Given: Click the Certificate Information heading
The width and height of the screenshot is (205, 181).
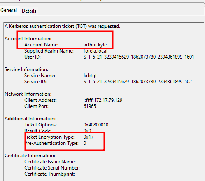Looking at the screenshot, I should [30, 156].
